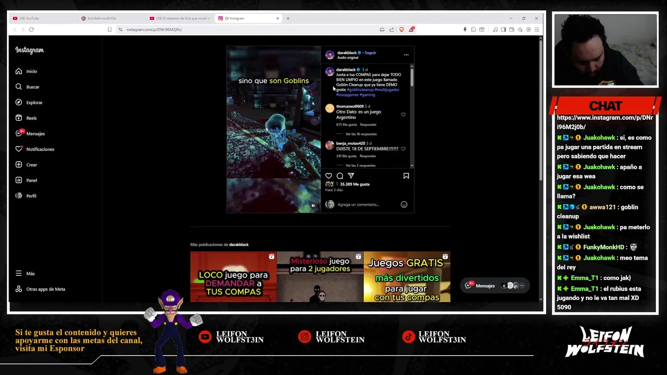Switch to El streamer de Kick tab
The height and width of the screenshot is (375, 667).
click(180, 18)
